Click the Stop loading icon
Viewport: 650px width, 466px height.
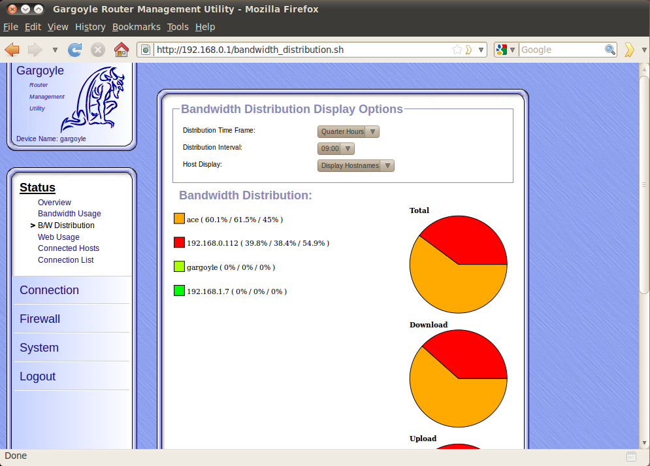tap(98, 50)
